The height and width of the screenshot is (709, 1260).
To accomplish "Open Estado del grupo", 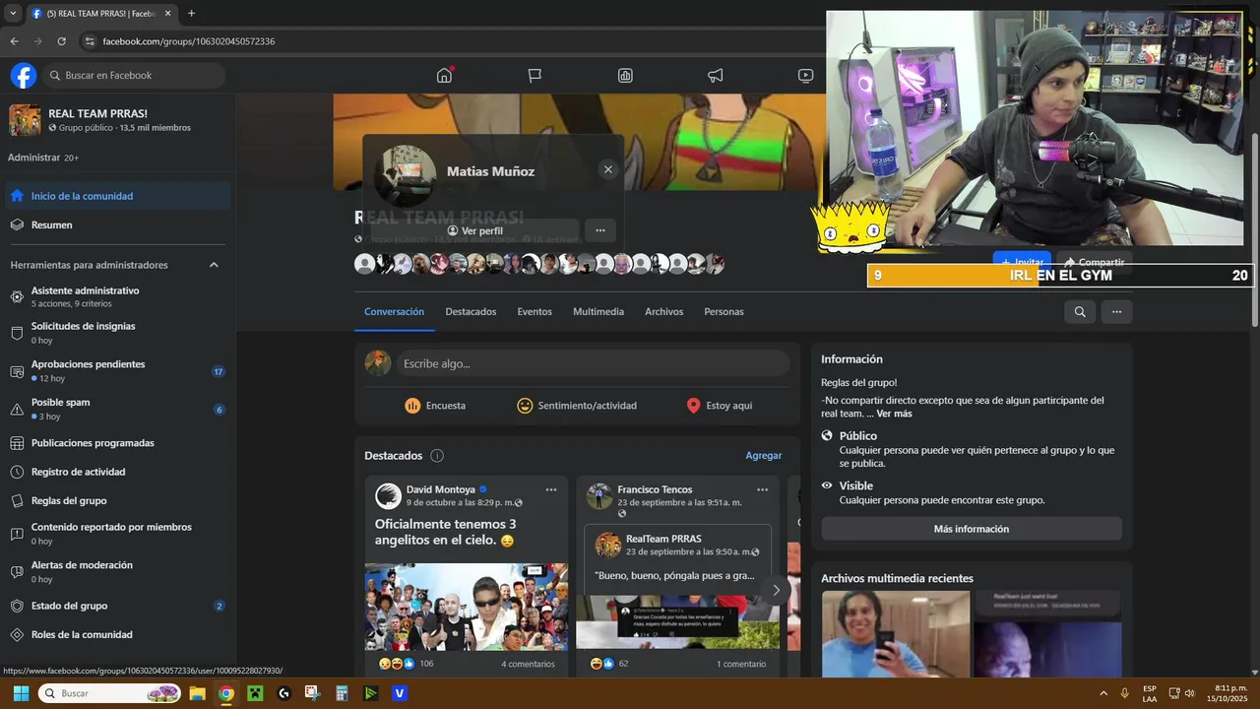I will [118, 606].
